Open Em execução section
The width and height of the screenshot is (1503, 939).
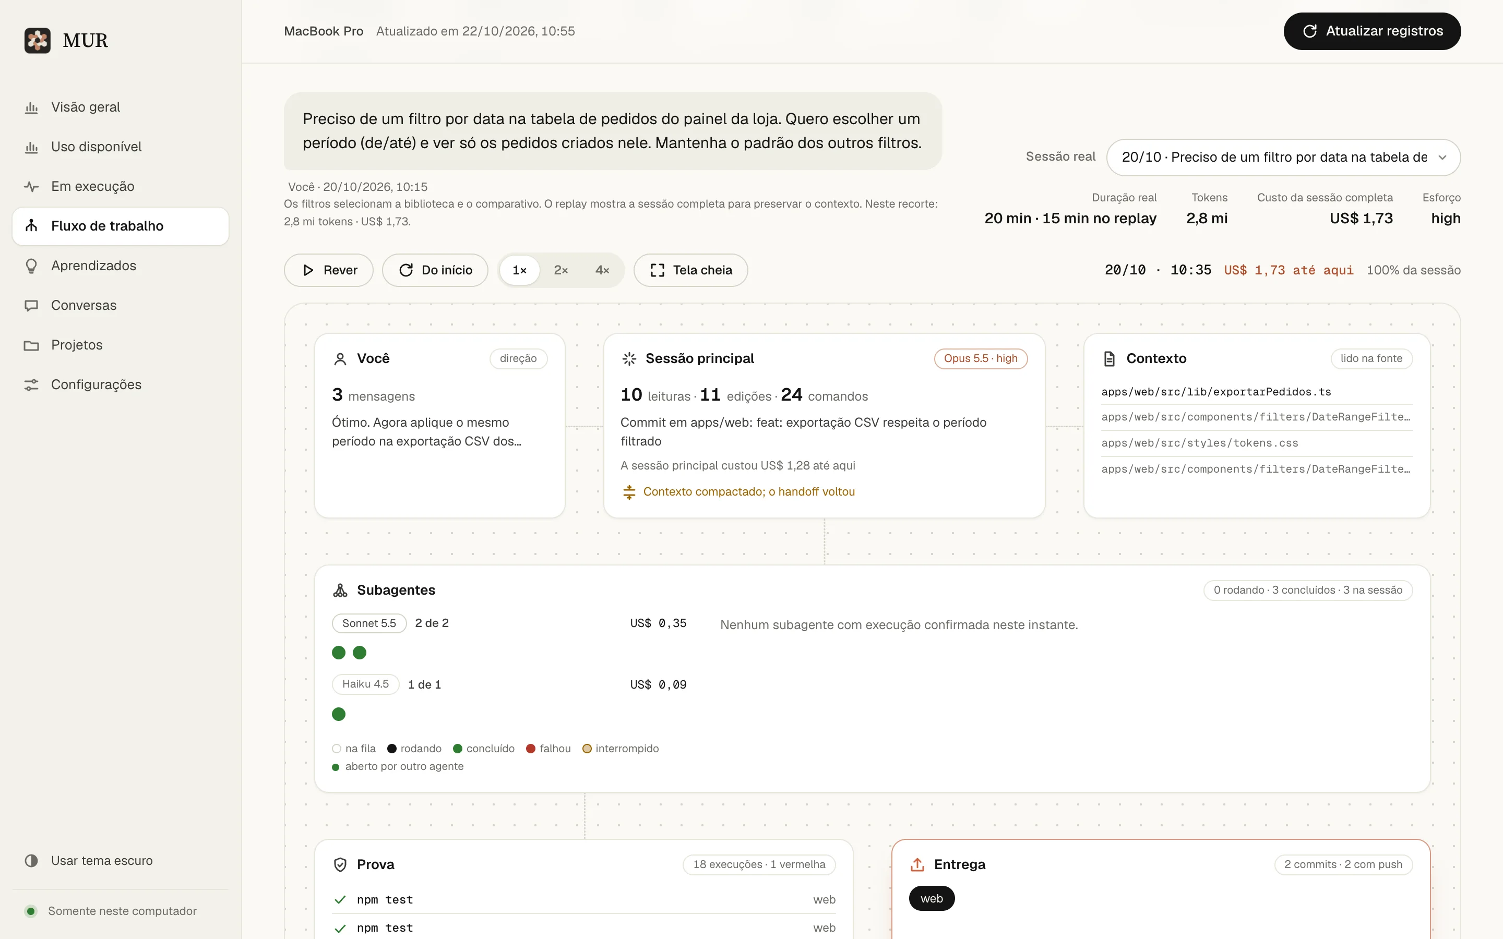point(121,186)
